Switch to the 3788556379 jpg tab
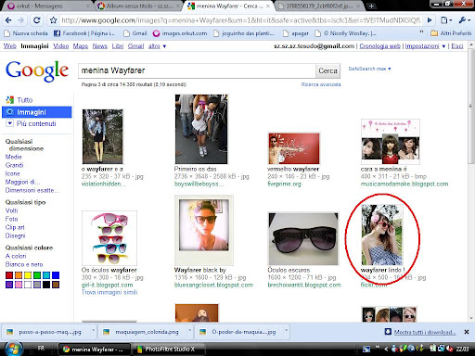The width and height of the screenshot is (475, 356). [x=319, y=6]
